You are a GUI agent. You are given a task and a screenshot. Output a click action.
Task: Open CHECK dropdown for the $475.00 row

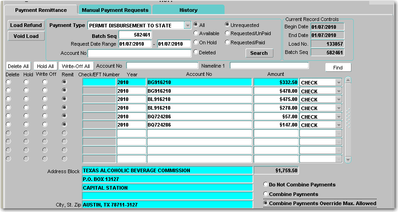(339, 100)
